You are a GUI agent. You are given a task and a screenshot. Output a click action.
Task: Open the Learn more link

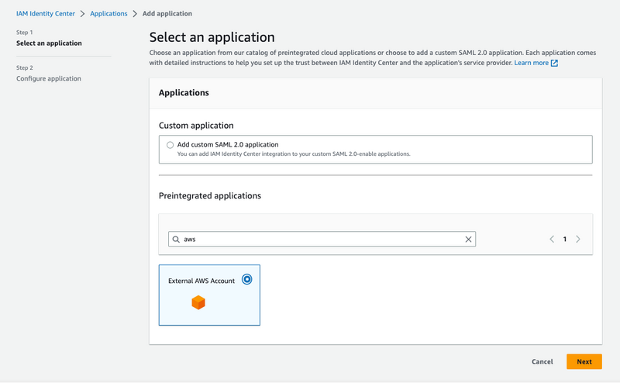531,63
